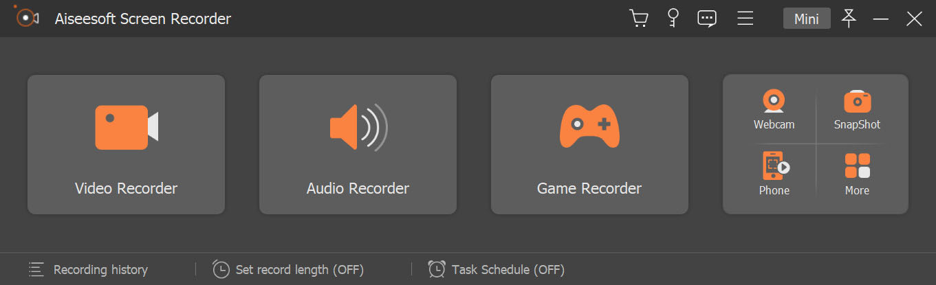Pin the window on top
936x285 pixels.
coord(849,19)
